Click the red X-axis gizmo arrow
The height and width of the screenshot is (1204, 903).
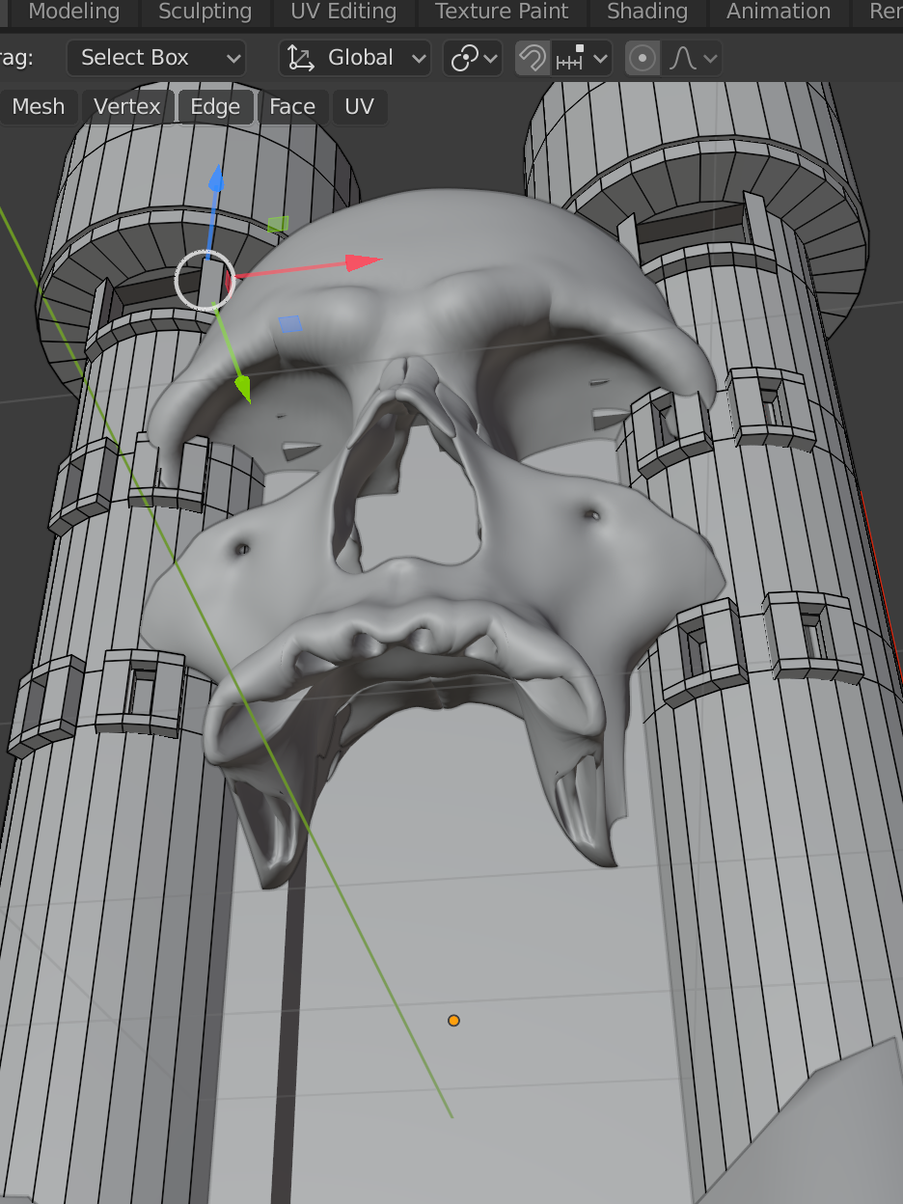click(x=364, y=261)
